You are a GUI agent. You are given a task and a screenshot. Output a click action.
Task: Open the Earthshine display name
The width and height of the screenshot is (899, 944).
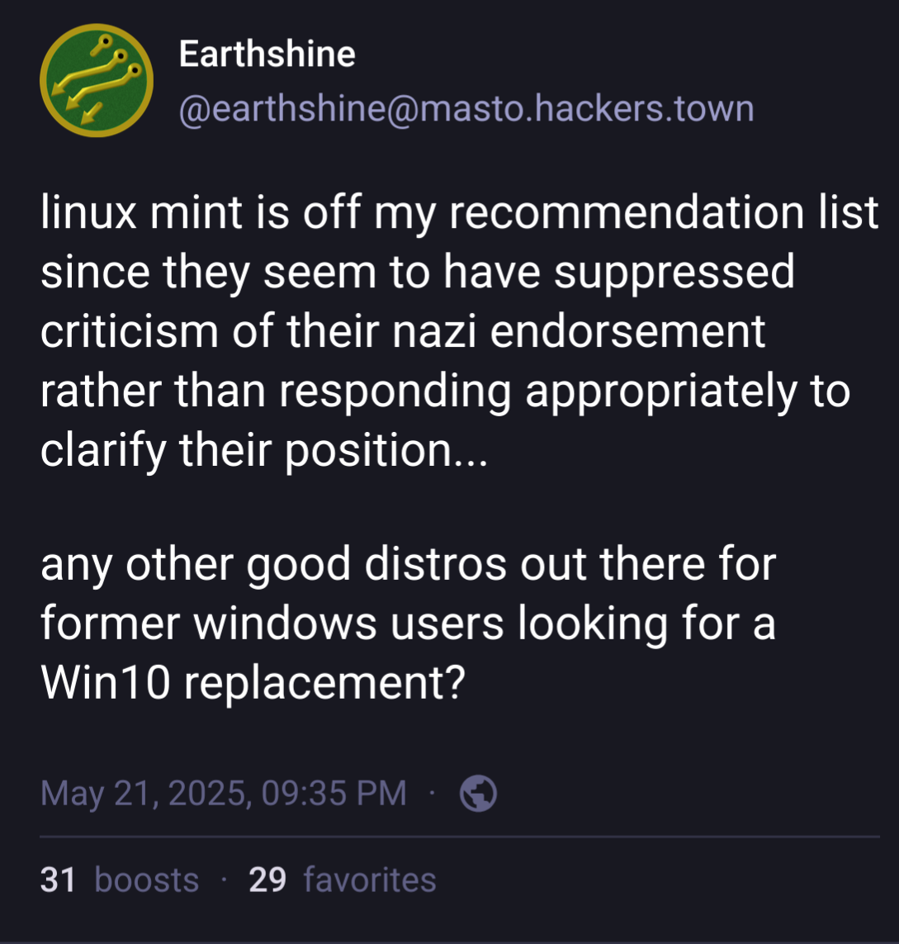coord(267,55)
